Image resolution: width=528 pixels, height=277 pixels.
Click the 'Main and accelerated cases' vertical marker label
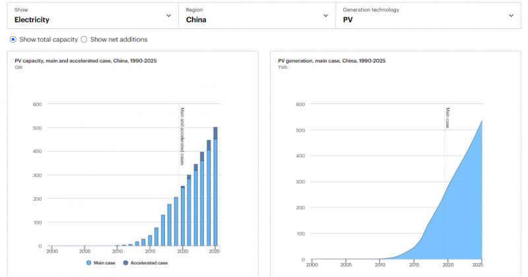click(x=182, y=136)
